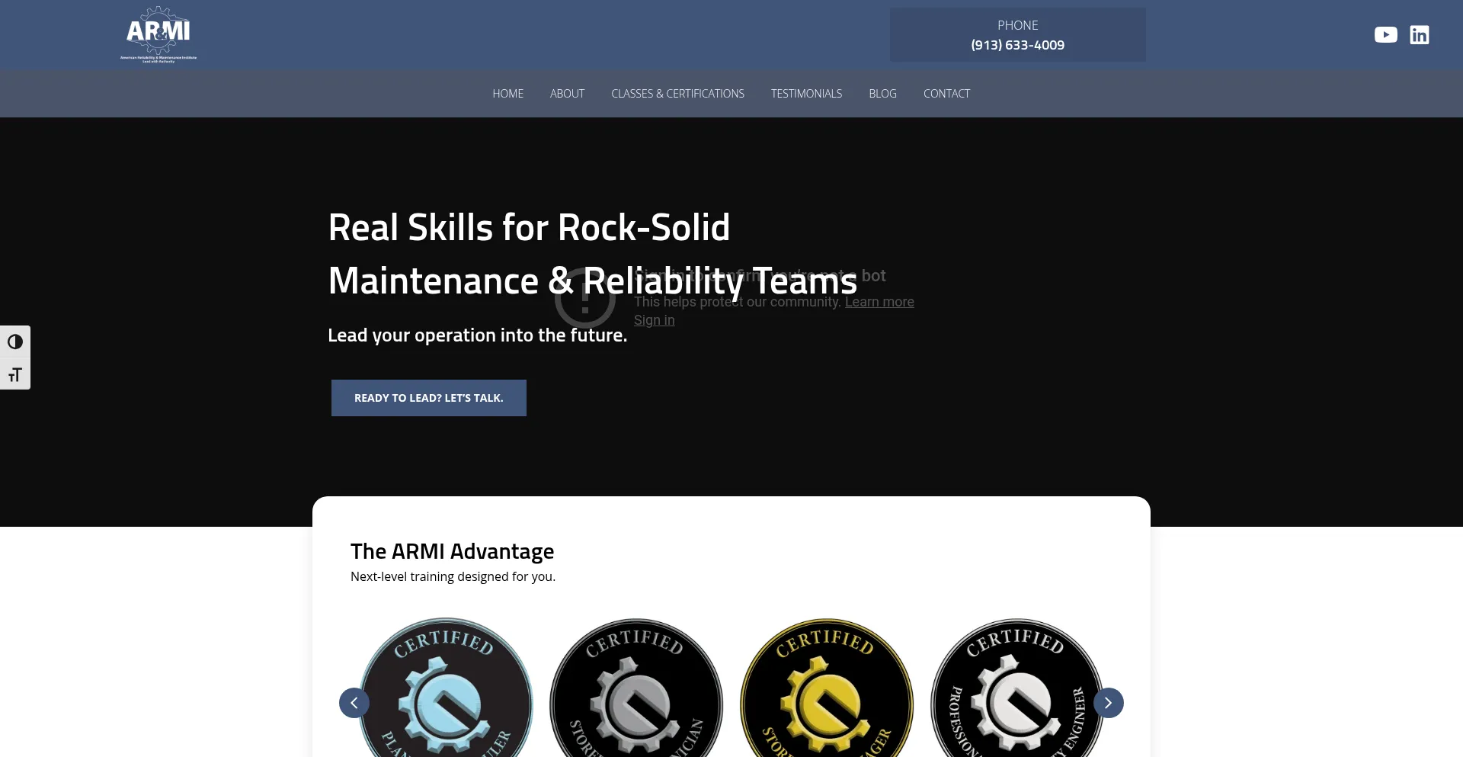This screenshot has height=757, width=1463.
Task: Click the ARMI Advantage heading
Action: pyautogui.click(x=452, y=551)
